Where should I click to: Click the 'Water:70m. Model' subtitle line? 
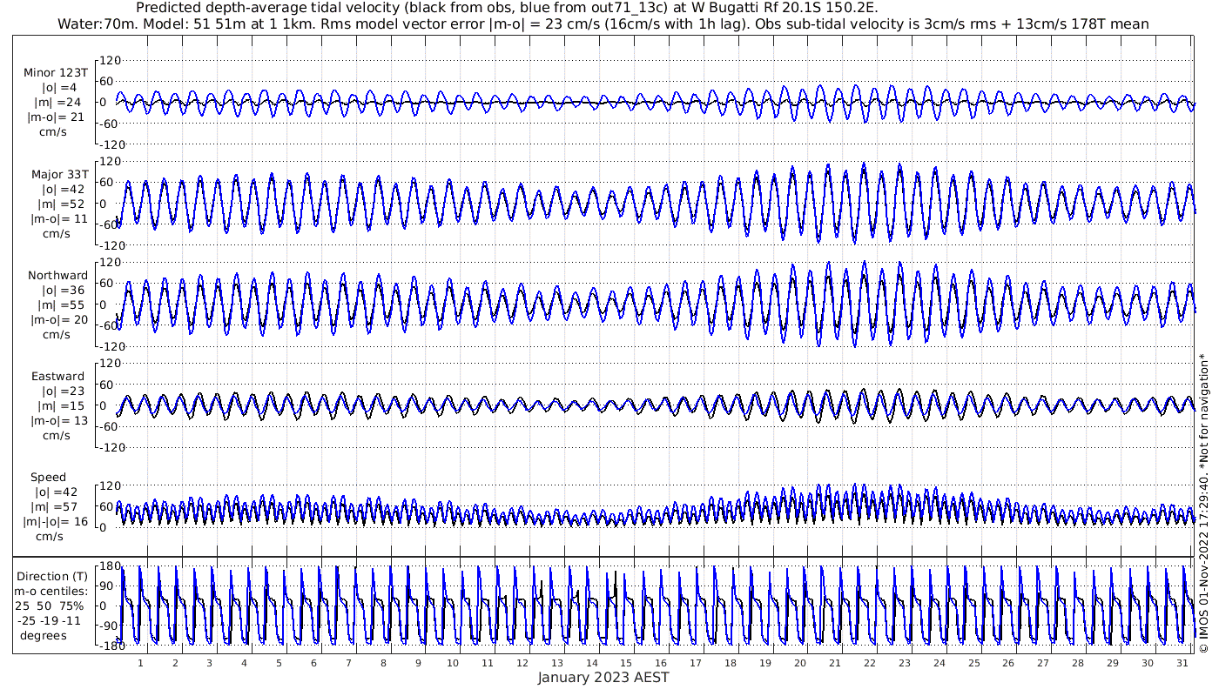point(603,23)
